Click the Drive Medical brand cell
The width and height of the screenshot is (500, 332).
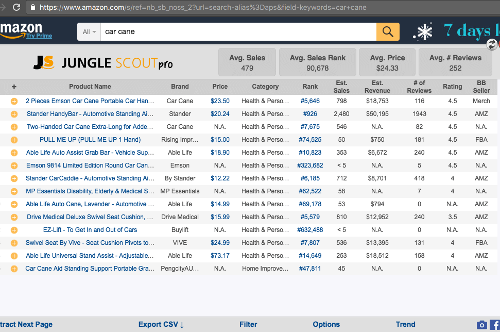pos(180,217)
